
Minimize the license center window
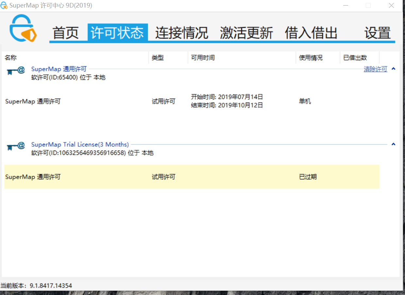(x=346, y=6)
